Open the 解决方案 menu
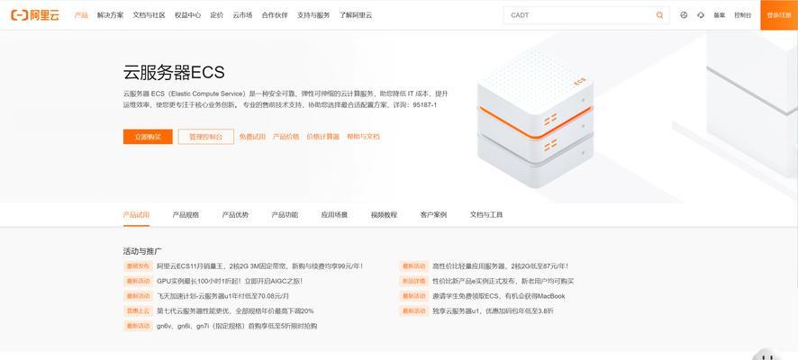Screen dimensions: 798x360 click(111, 15)
